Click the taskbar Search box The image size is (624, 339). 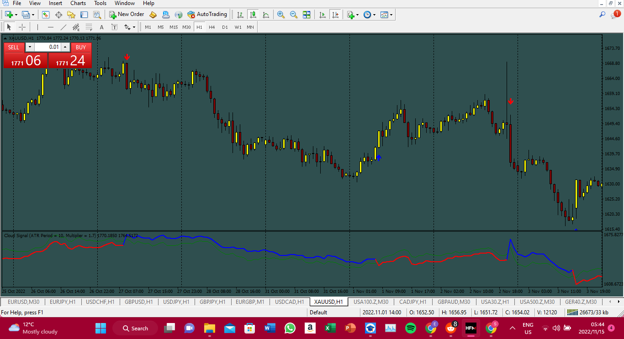(135, 328)
